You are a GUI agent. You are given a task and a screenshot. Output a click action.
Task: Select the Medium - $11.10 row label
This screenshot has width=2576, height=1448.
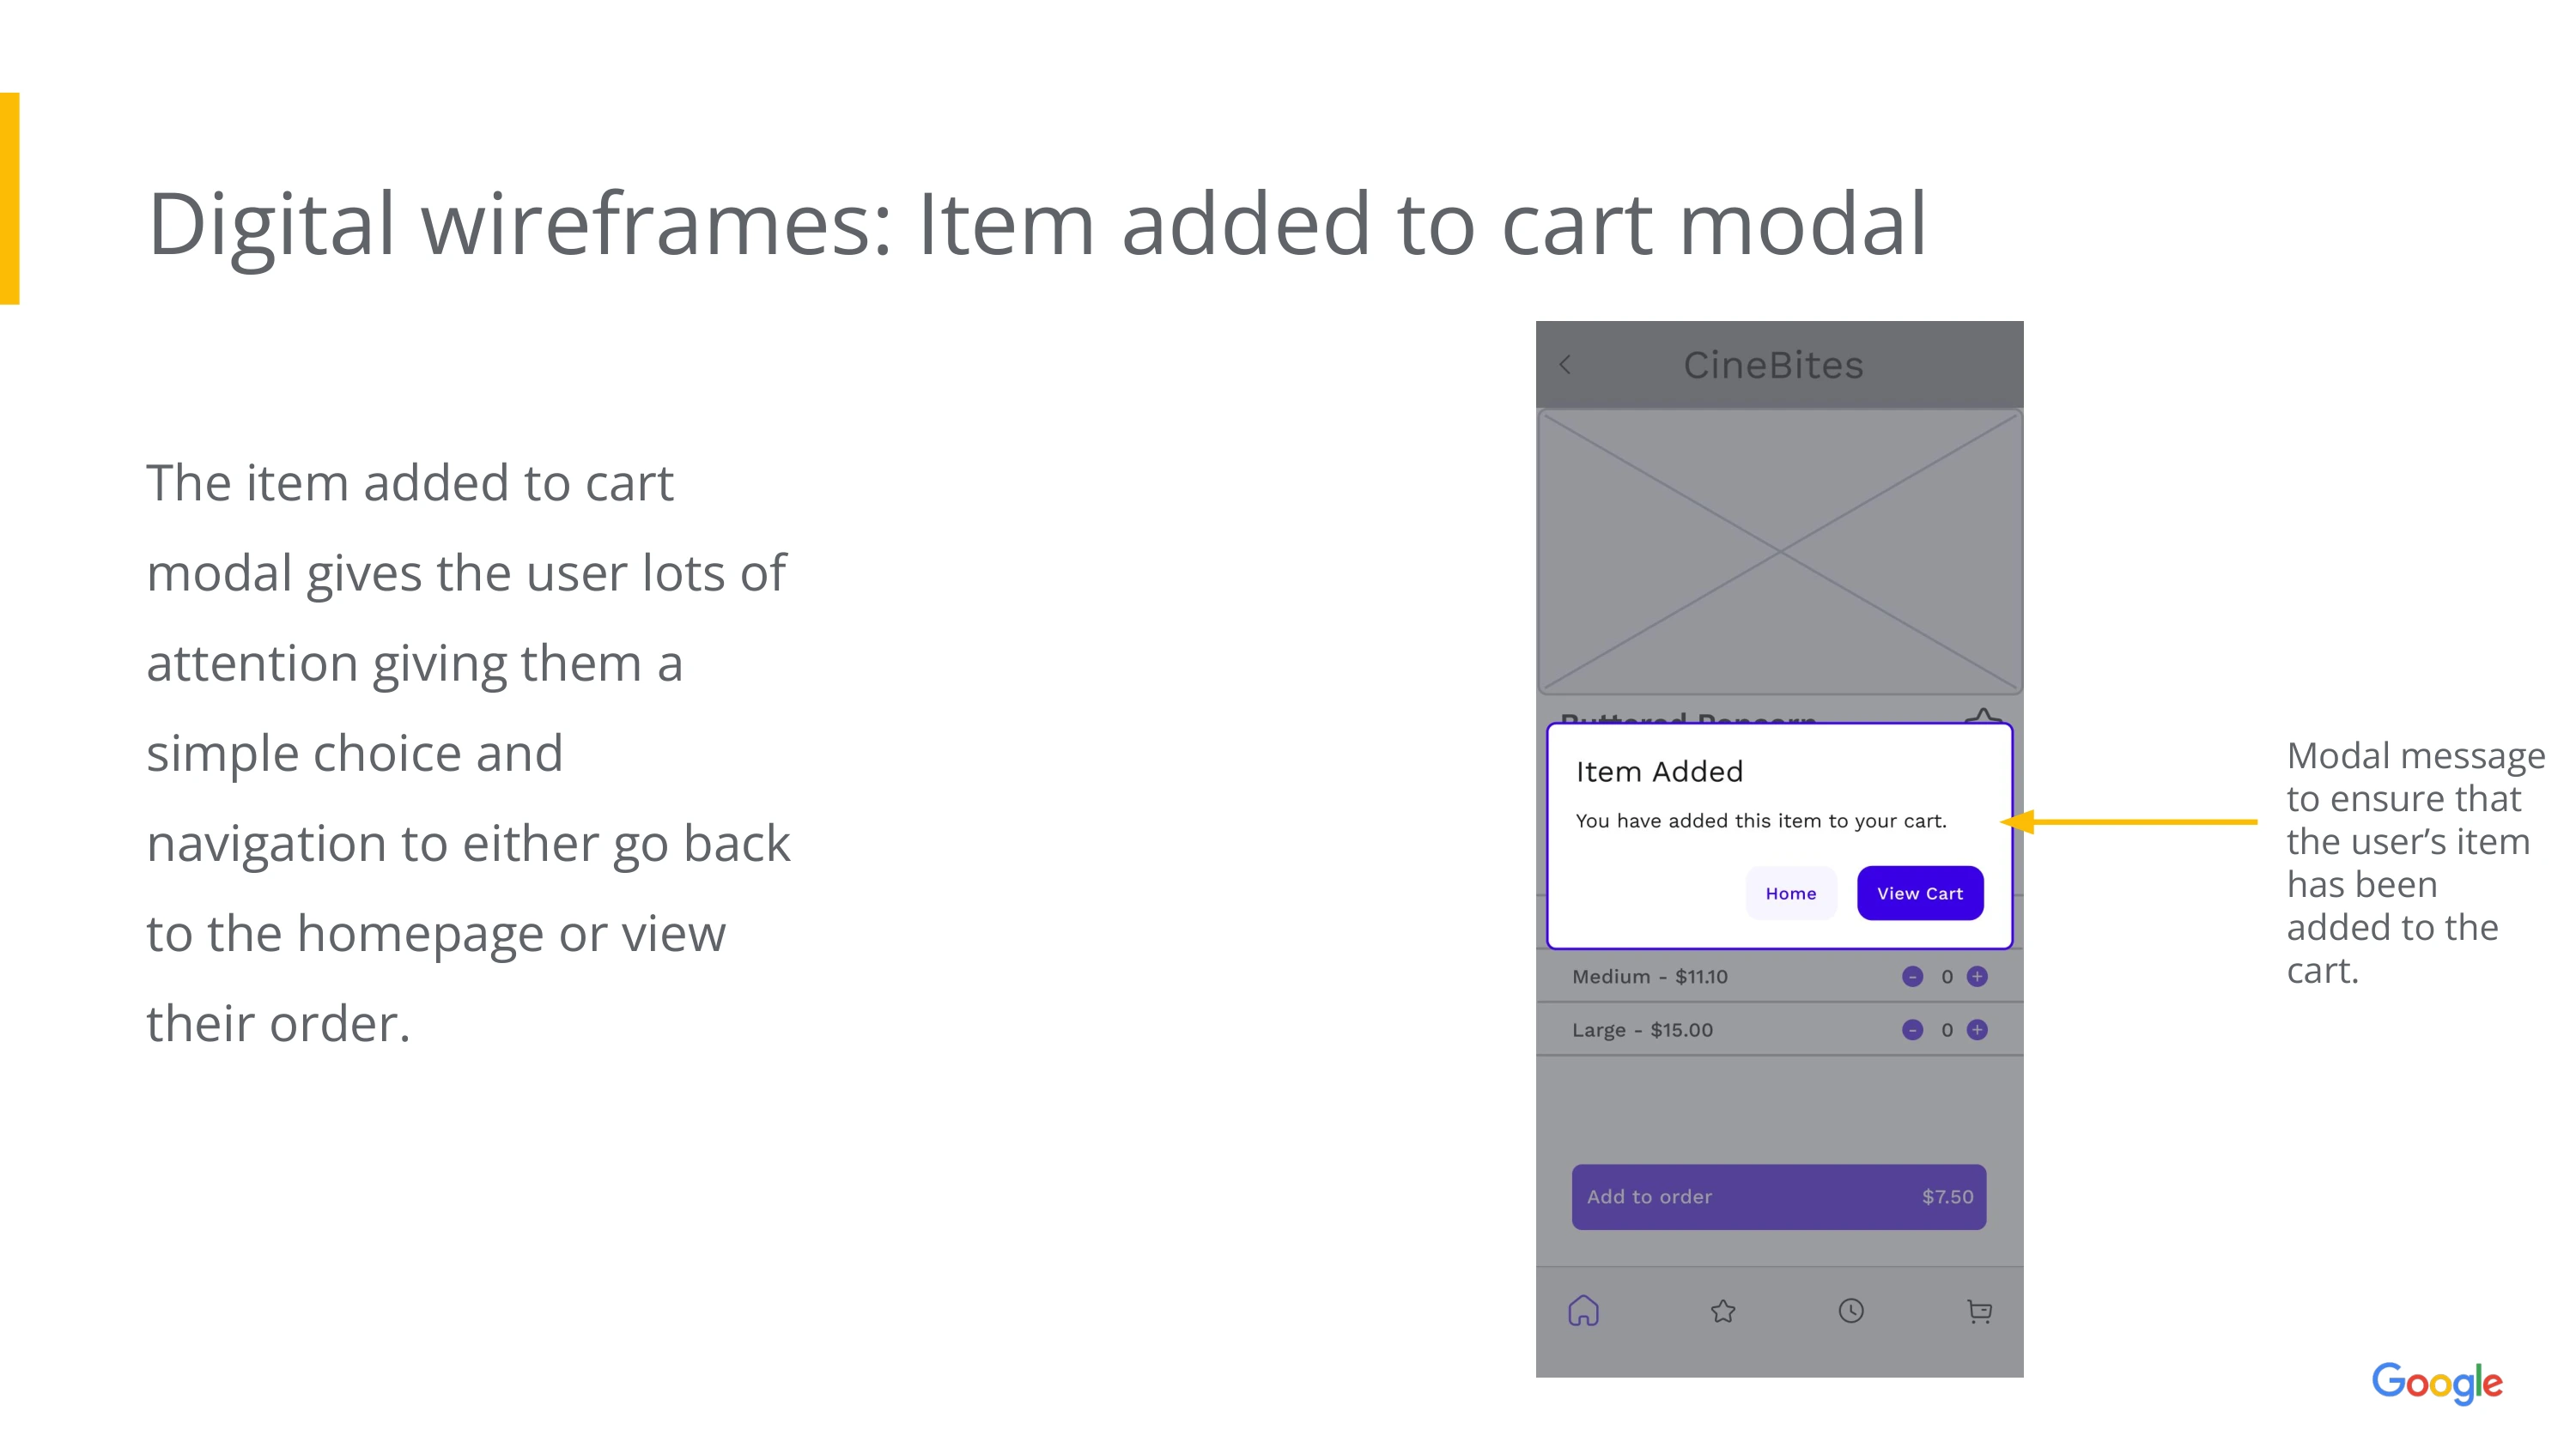(1649, 976)
